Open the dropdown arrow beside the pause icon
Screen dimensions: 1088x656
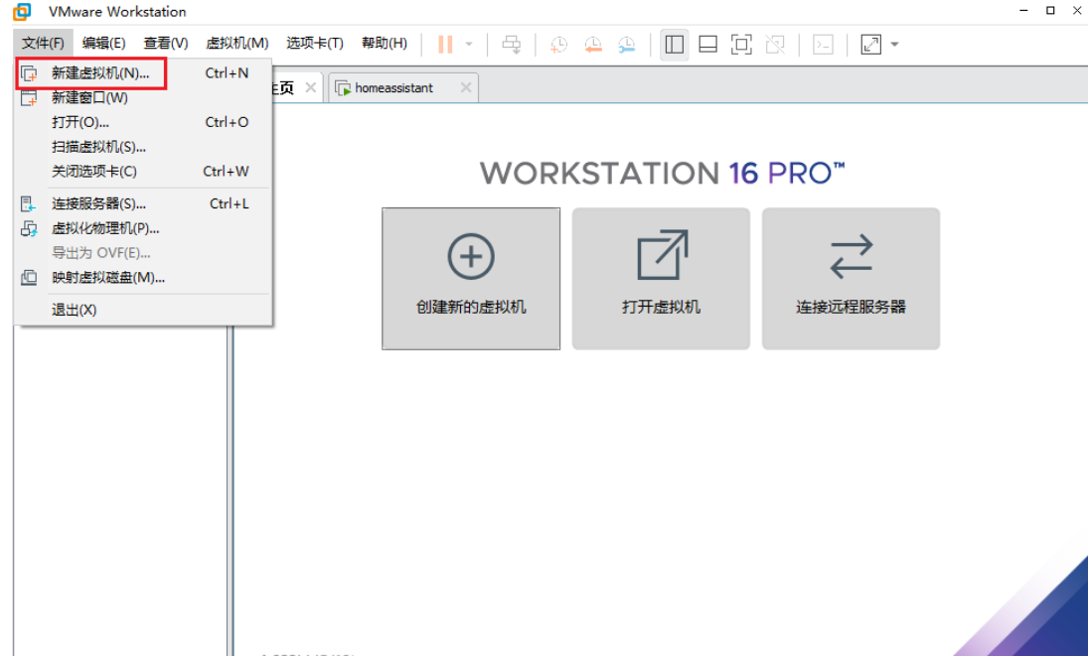click(x=469, y=45)
